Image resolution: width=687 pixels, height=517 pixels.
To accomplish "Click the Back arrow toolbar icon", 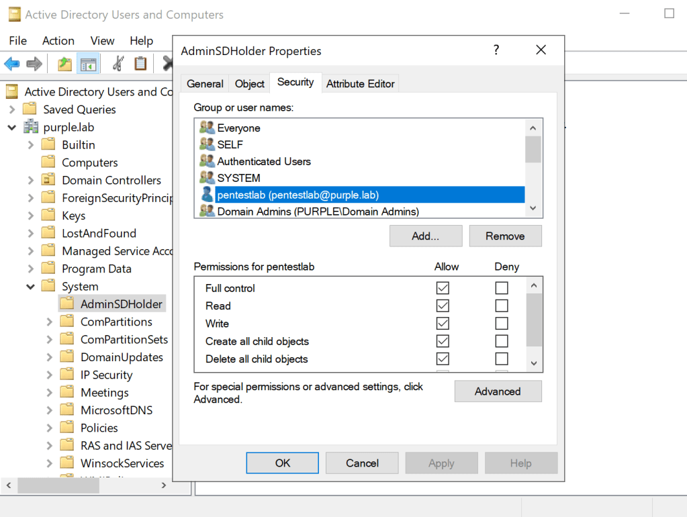I will click(x=12, y=64).
